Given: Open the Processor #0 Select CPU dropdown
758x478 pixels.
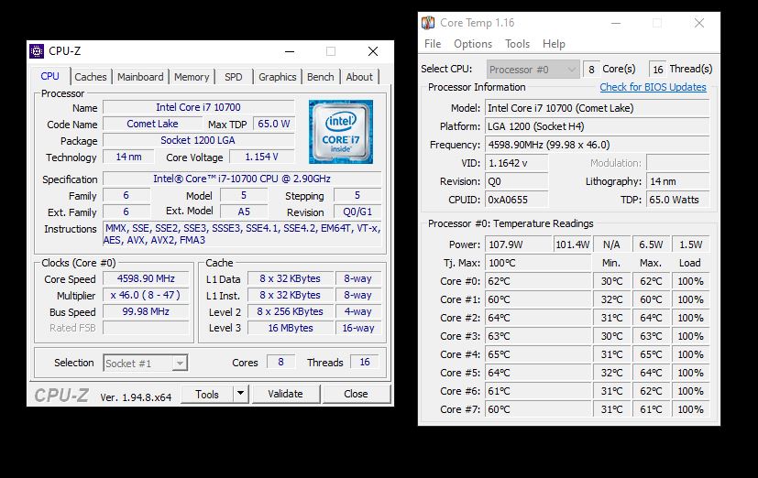Looking at the screenshot, I should pos(570,69).
